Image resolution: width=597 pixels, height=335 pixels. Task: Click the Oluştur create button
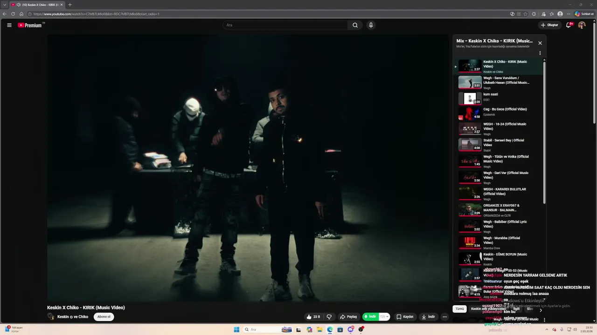549,25
